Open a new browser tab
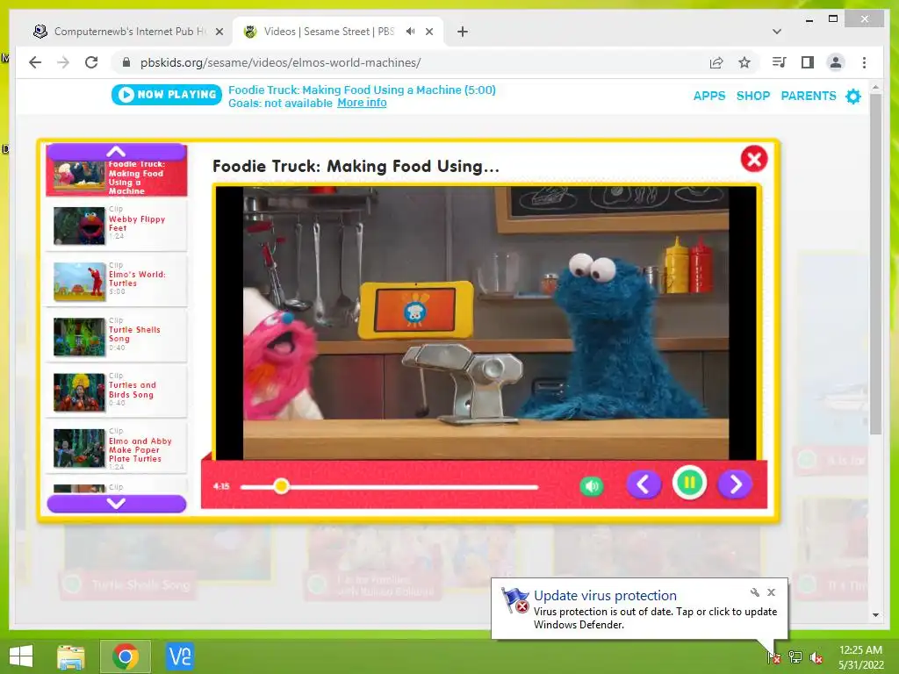Image resolution: width=899 pixels, height=674 pixels. 462,32
